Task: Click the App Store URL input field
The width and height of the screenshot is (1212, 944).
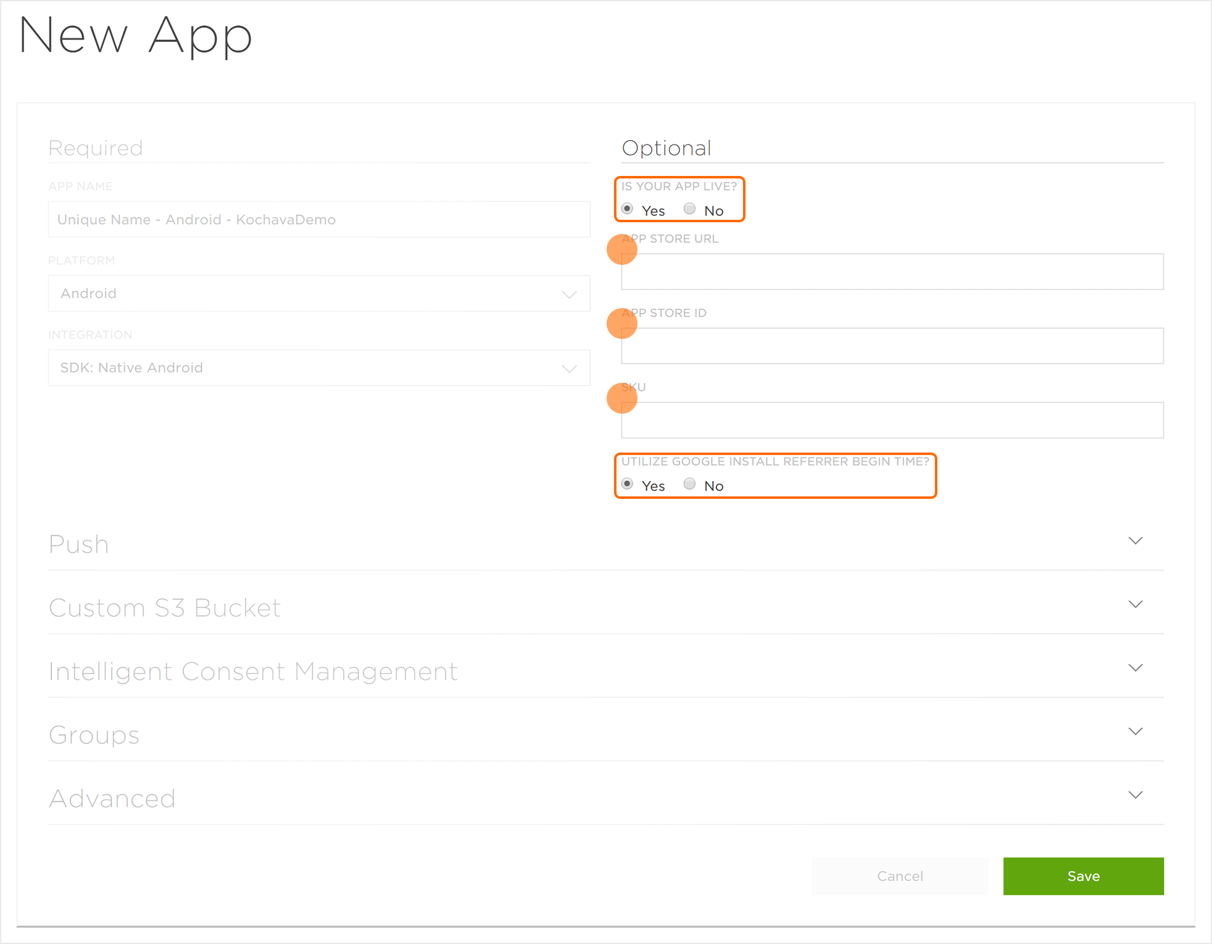Action: [x=892, y=272]
